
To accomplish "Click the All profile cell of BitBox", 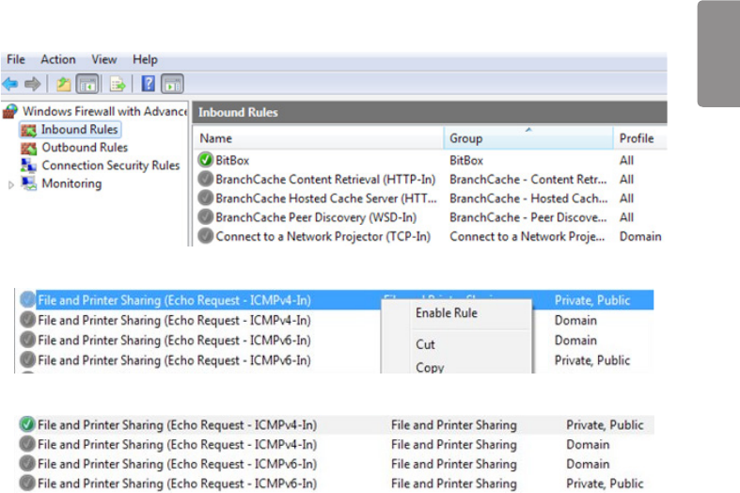I will (x=627, y=161).
